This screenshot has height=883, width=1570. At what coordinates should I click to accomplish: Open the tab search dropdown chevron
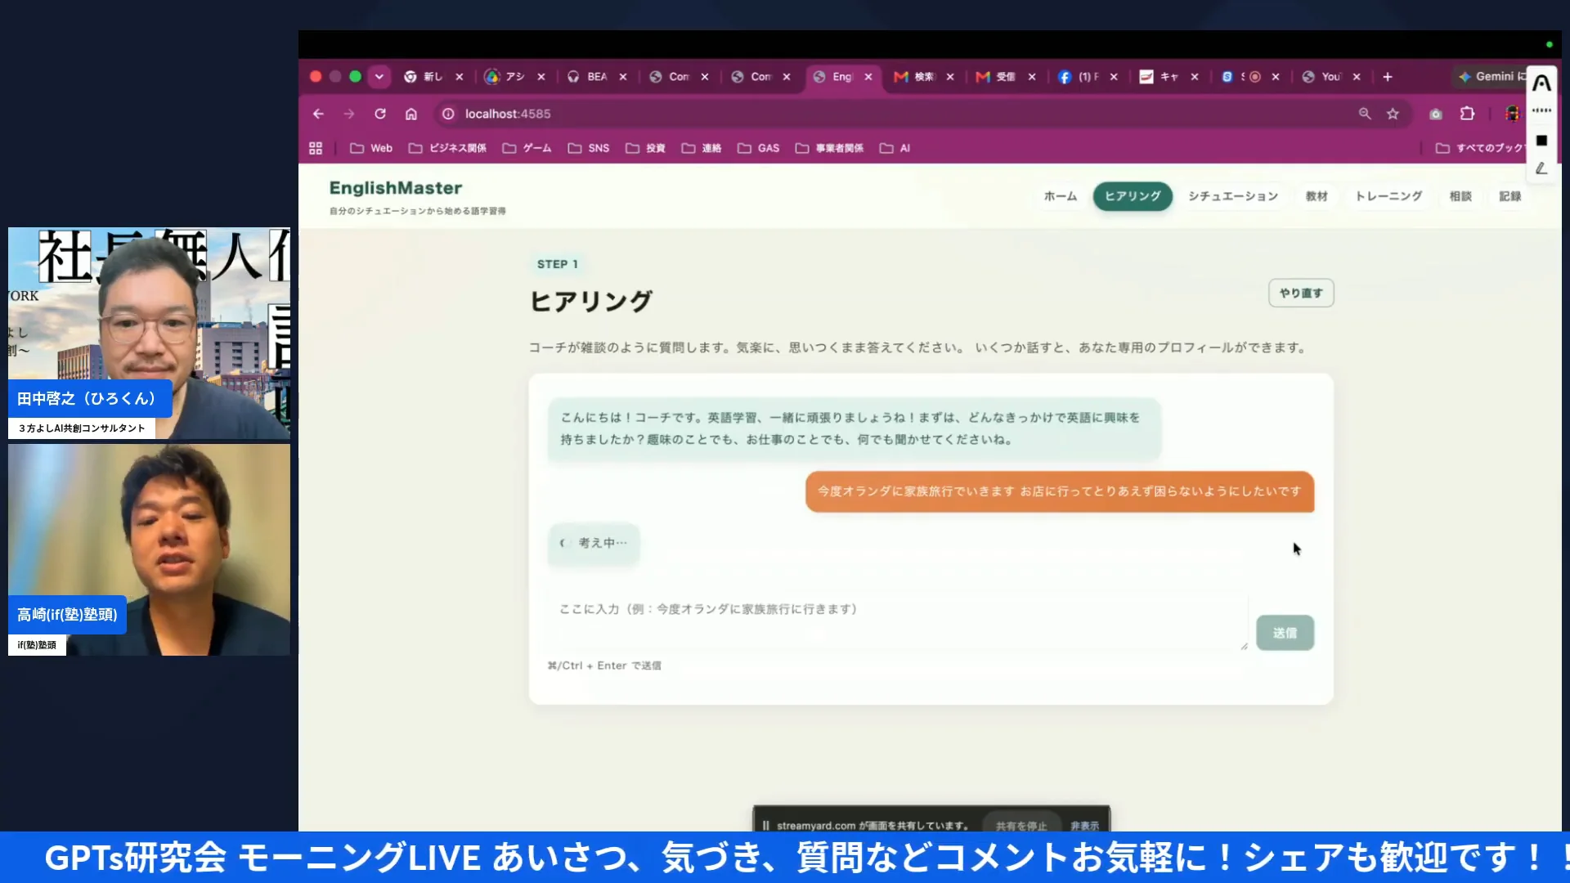[x=379, y=77]
